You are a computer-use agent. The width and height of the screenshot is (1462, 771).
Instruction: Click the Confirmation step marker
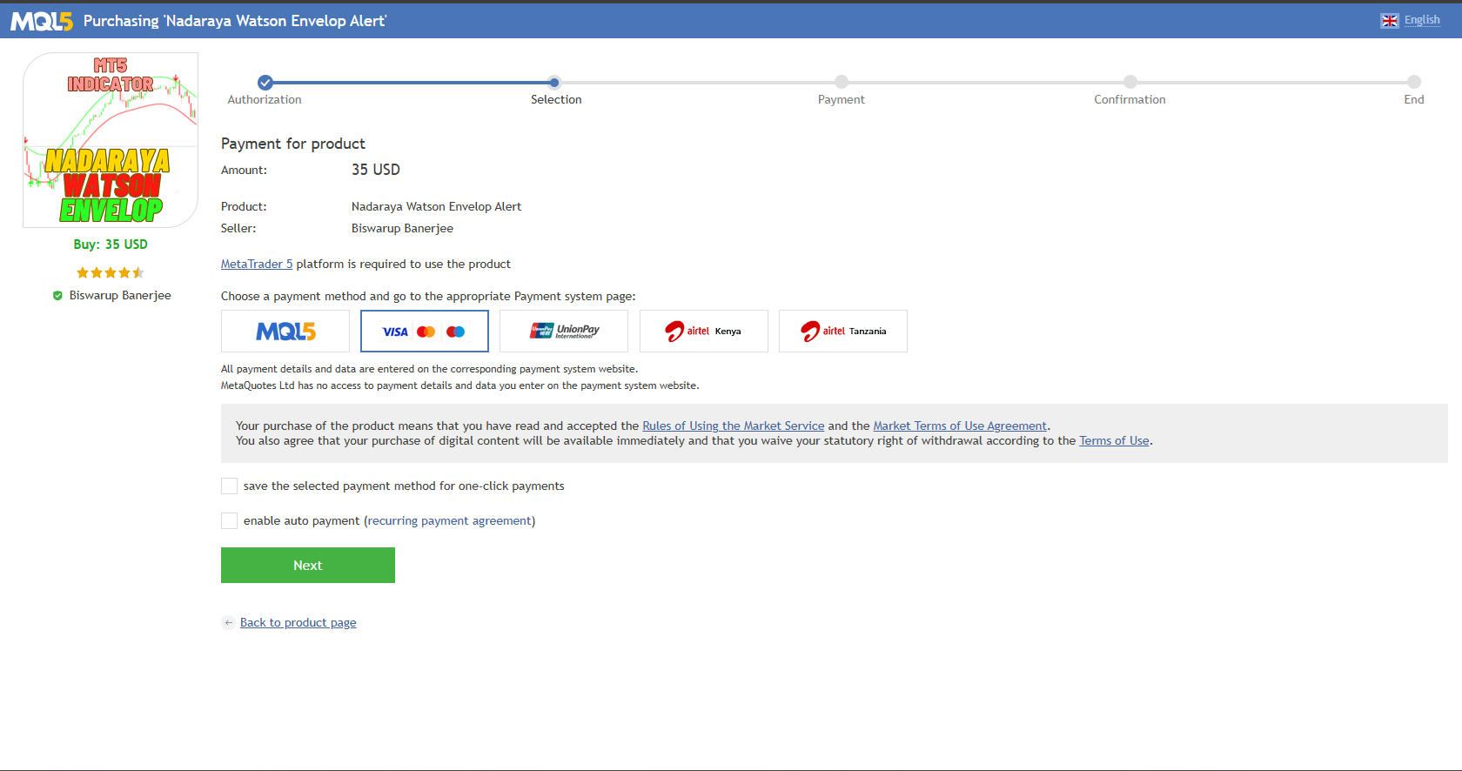click(x=1130, y=82)
